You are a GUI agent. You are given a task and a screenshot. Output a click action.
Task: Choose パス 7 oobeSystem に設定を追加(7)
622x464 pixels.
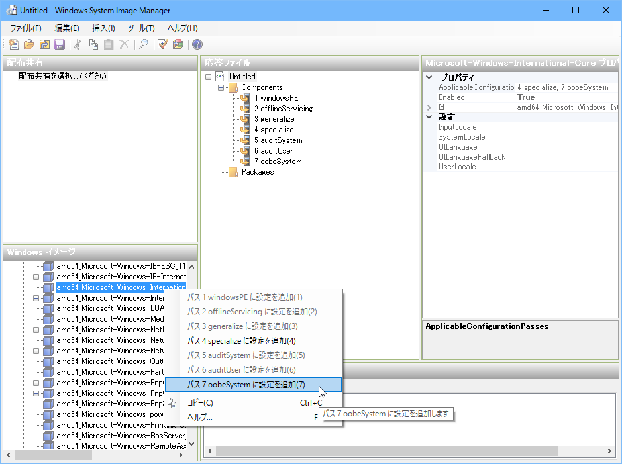pos(253,385)
